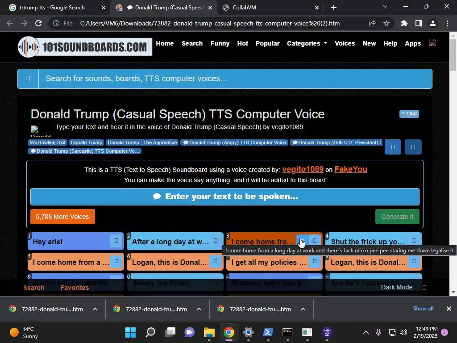Click page vertical scrollbar thumb
The width and height of the screenshot is (457, 343).
[x=453, y=55]
